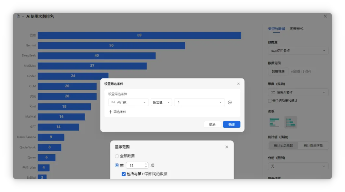Open 数据筛选 settings
This screenshot has width=345, height=192.
click(x=278, y=72)
